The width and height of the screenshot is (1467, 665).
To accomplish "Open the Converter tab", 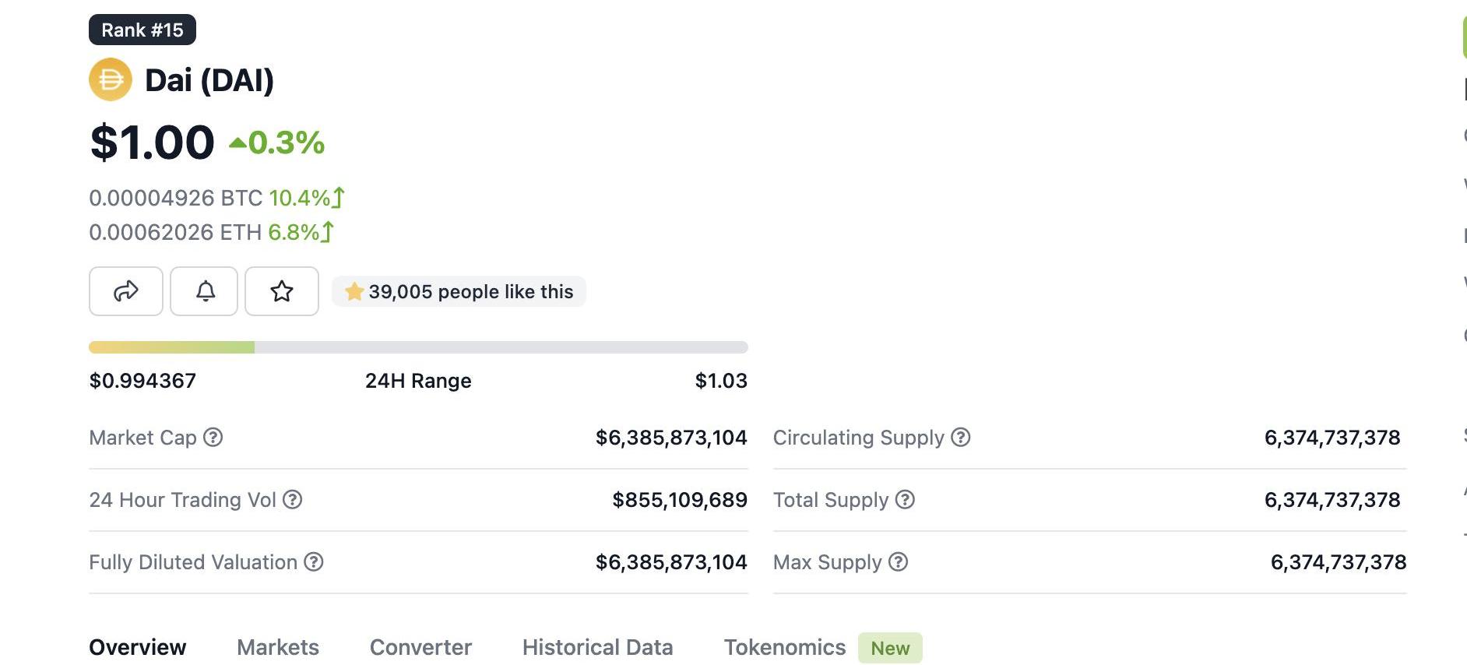I will (420, 647).
